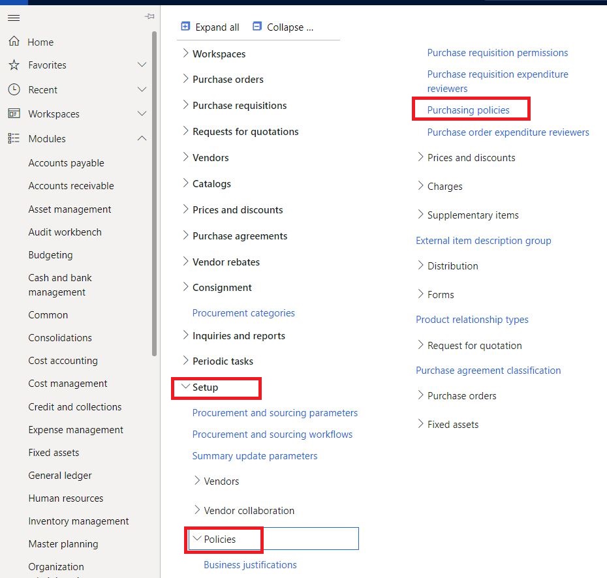The image size is (607, 578).
Task: Open Favorites using the star icon
Action: tap(14, 65)
